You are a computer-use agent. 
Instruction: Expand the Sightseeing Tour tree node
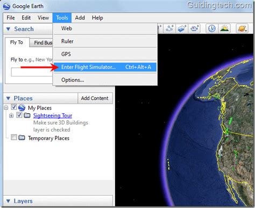[x=11, y=116]
